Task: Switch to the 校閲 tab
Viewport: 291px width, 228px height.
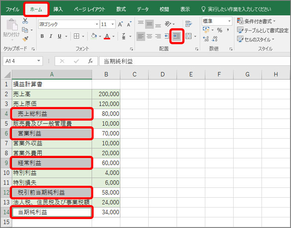Action: [164, 9]
